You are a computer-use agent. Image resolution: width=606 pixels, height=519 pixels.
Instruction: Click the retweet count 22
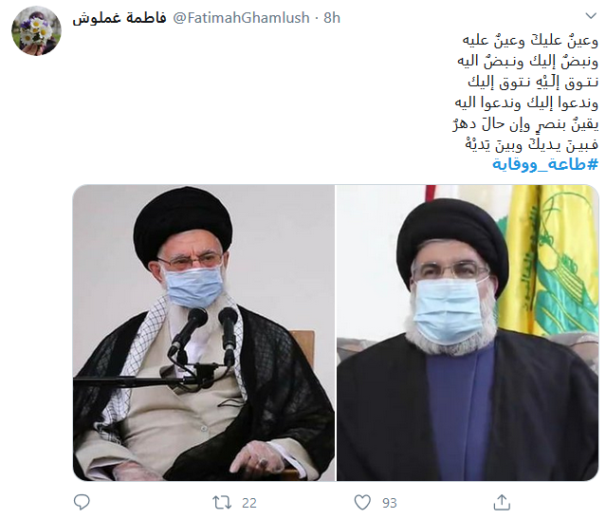coord(249,503)
